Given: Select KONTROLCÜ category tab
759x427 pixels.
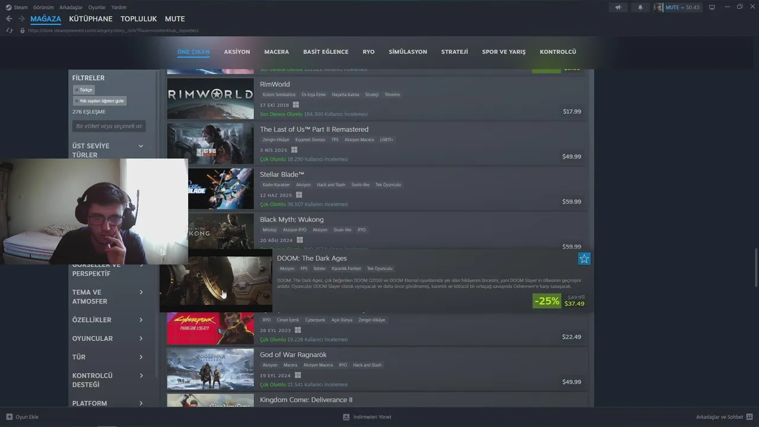Looking at the screenshot, I should (x=557, y=52).
